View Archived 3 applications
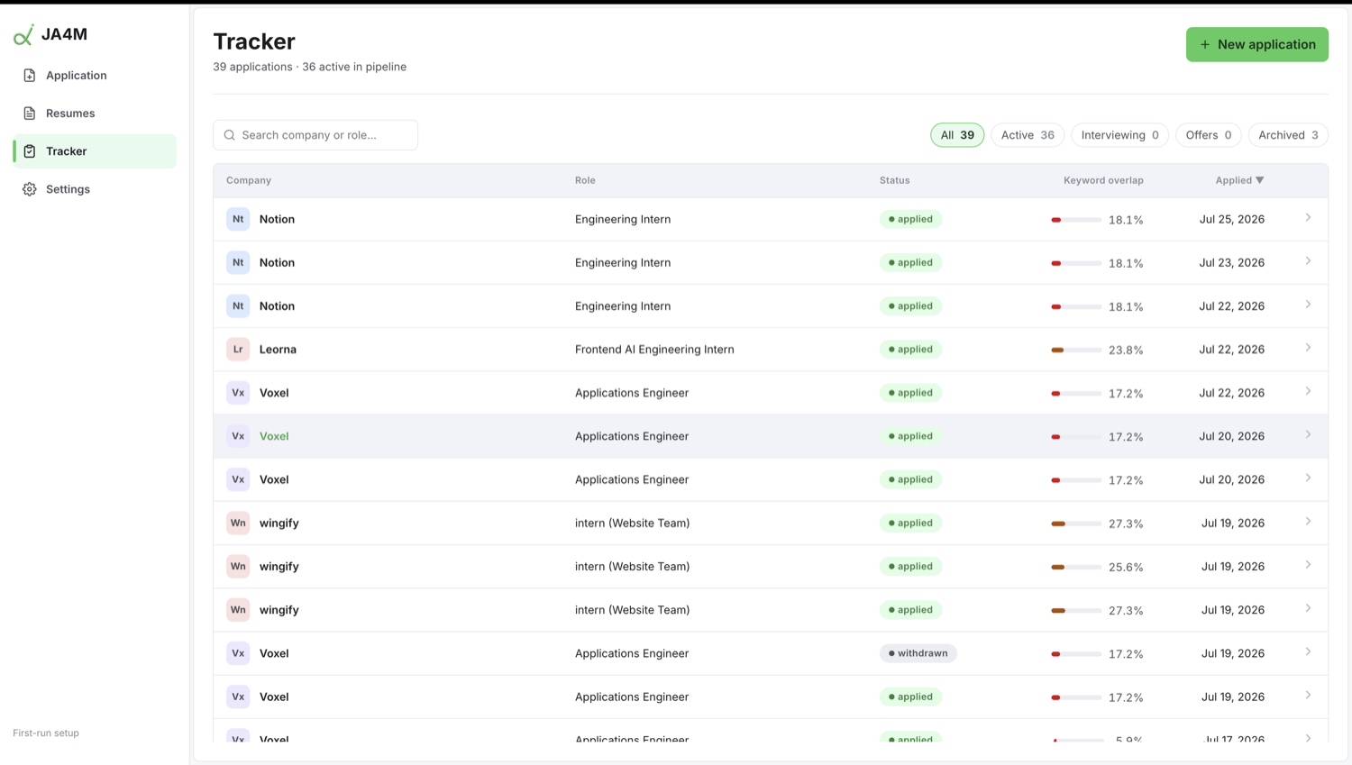Image resolution: width=1352 pixels, height=765 pixels. point(1288,135)
